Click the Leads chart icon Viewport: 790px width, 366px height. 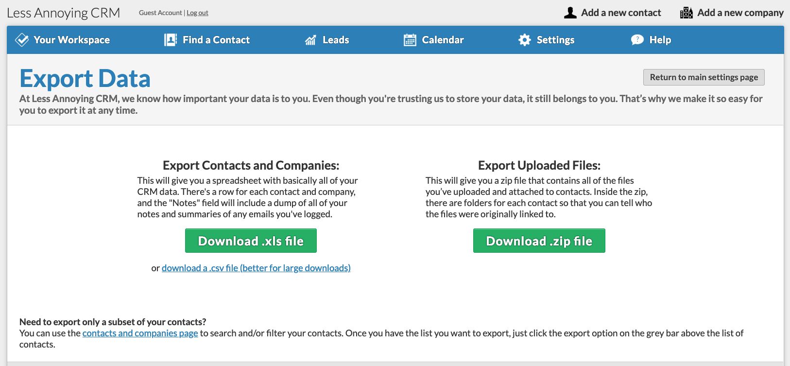(310, 40)
